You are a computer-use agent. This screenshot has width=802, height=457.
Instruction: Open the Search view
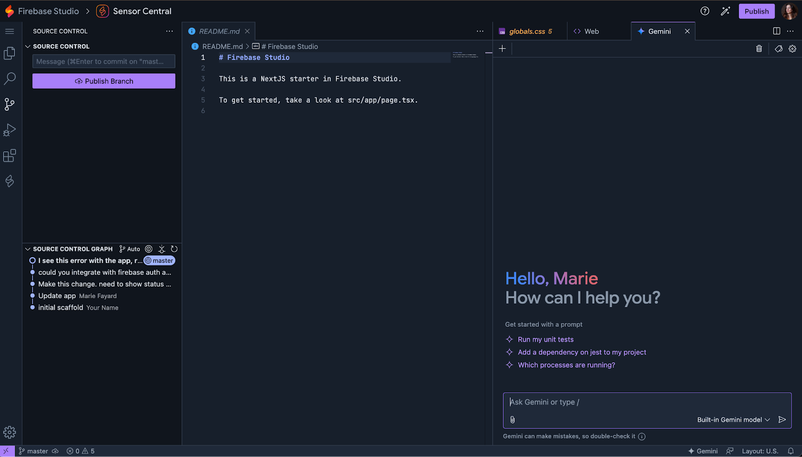(10, 79)
